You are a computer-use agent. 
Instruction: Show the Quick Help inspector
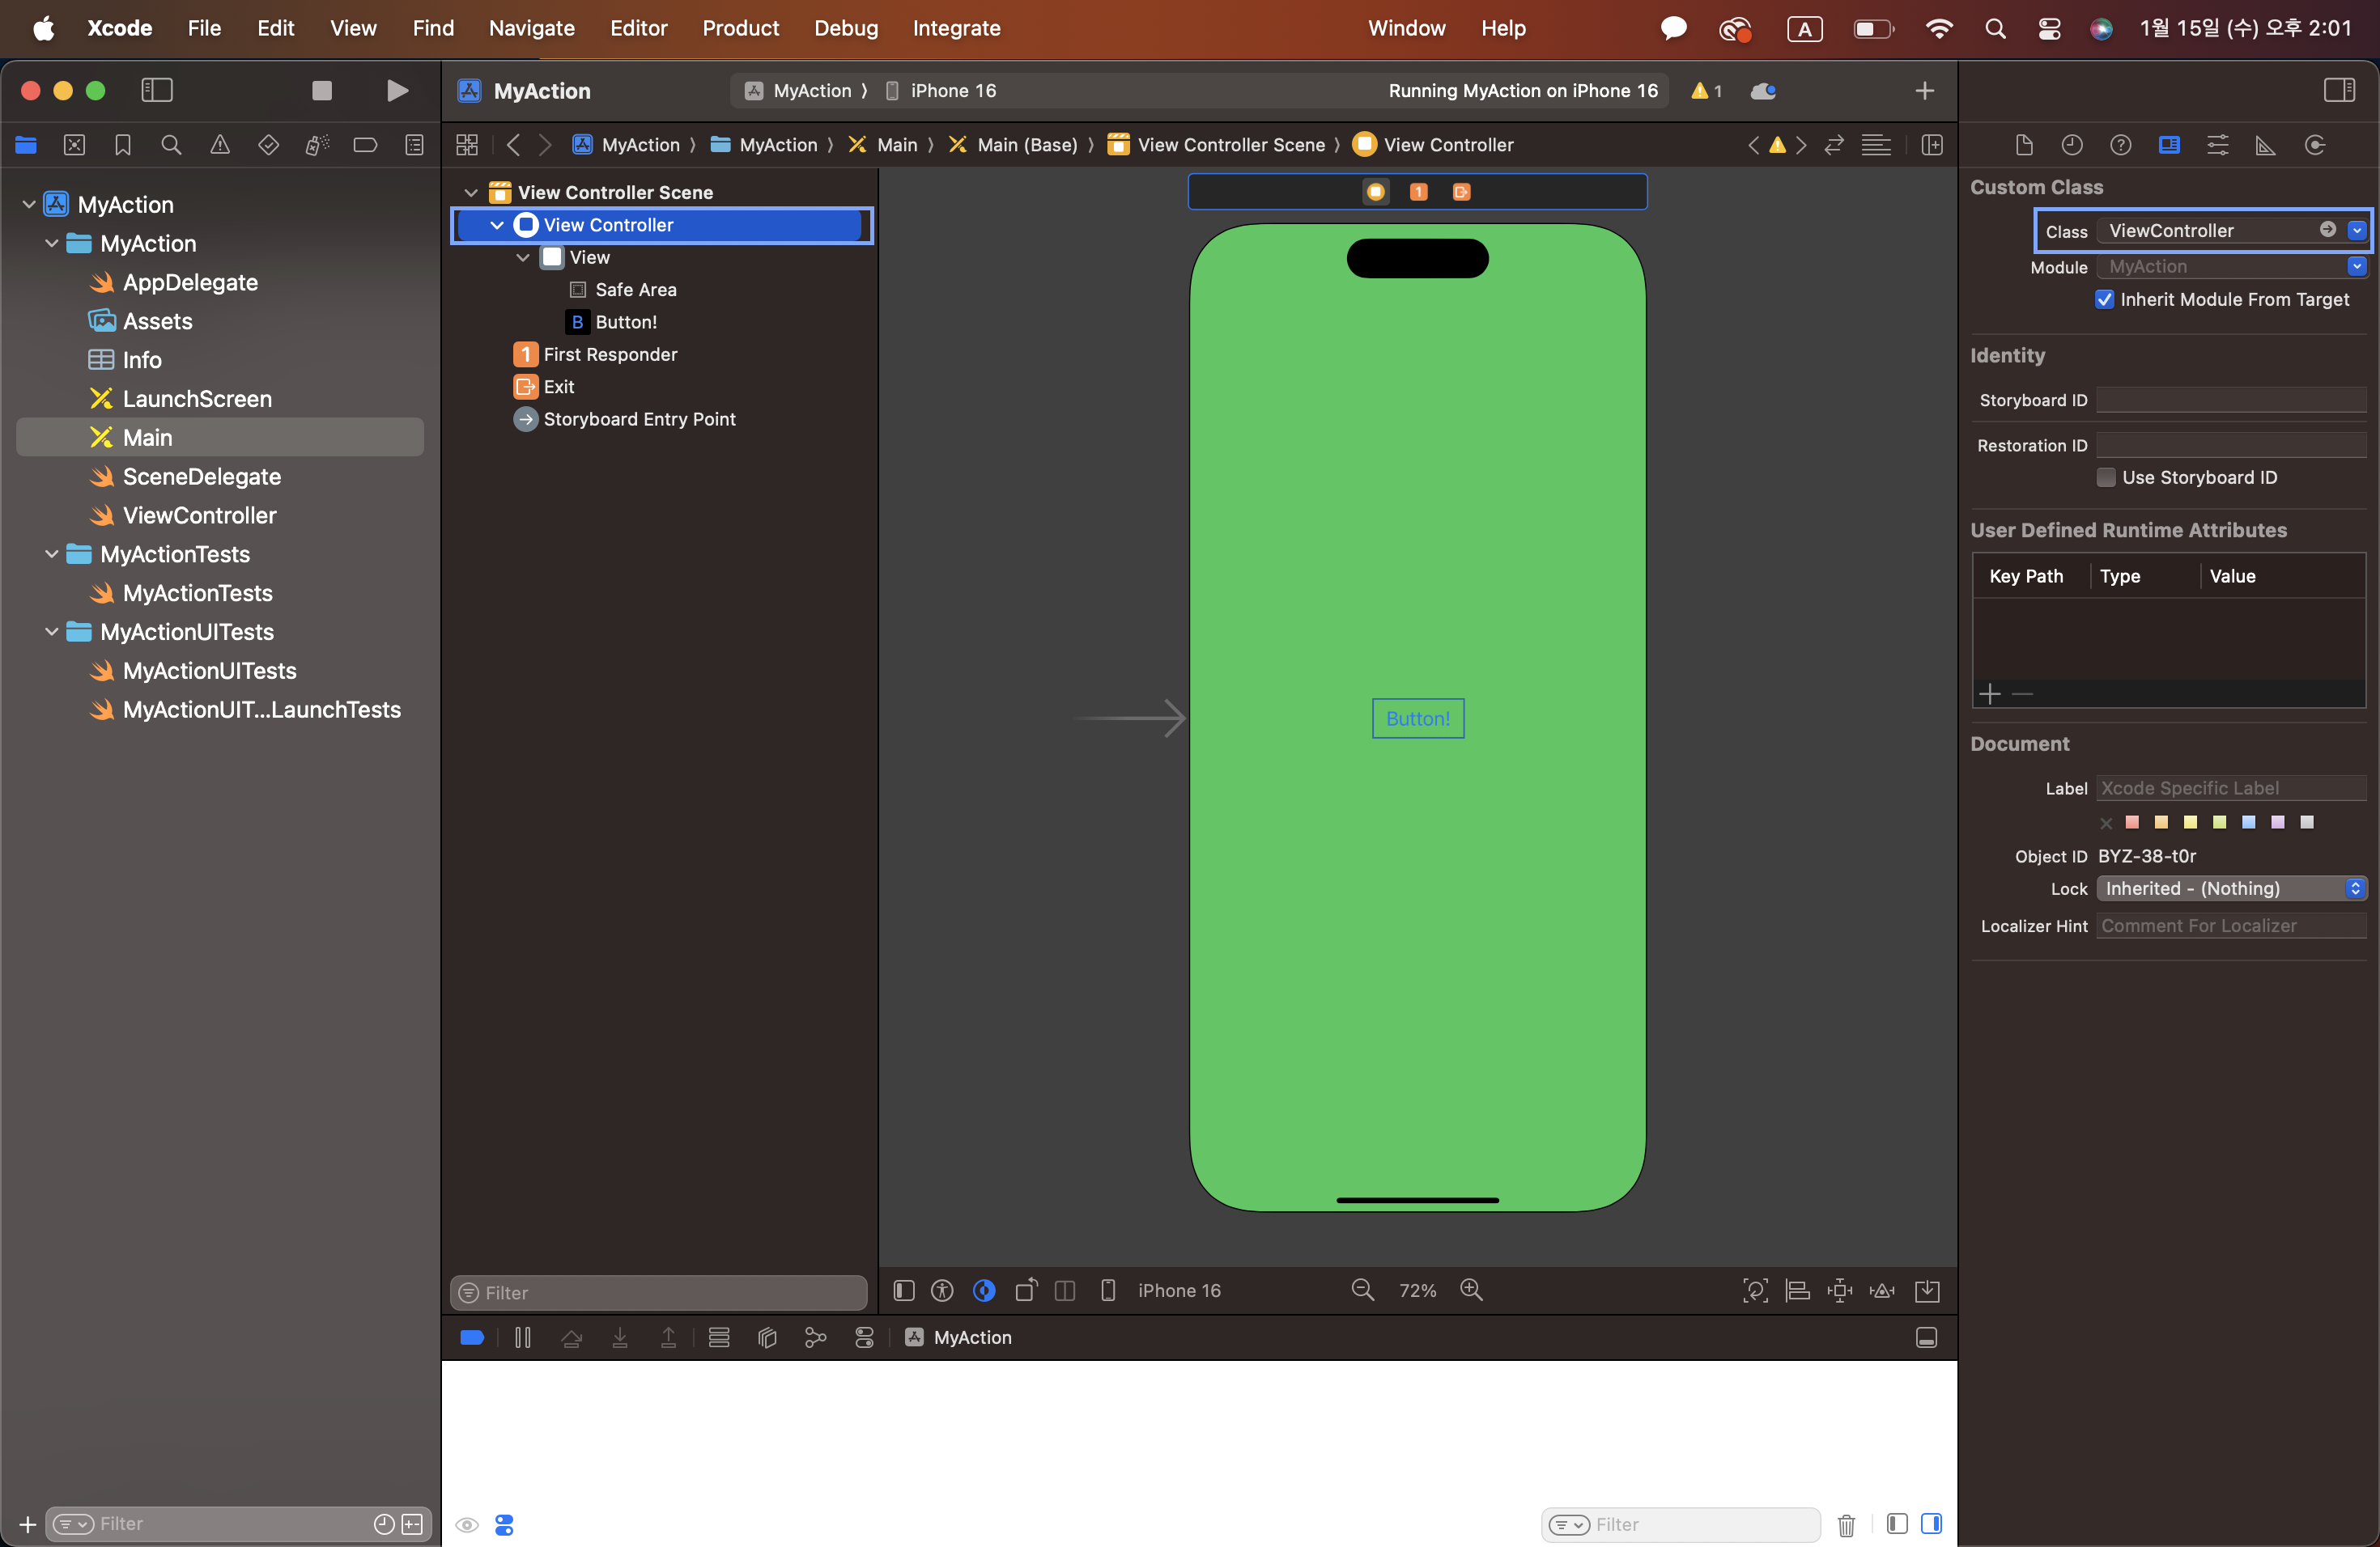tap(2120, 146)
